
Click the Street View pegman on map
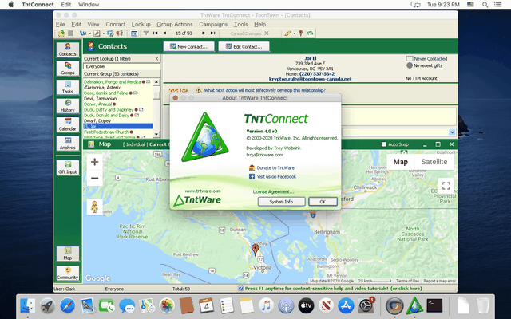pyautogui.click(x=94, y=207)
